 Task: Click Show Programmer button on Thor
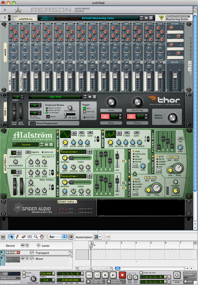click(33, 123)
